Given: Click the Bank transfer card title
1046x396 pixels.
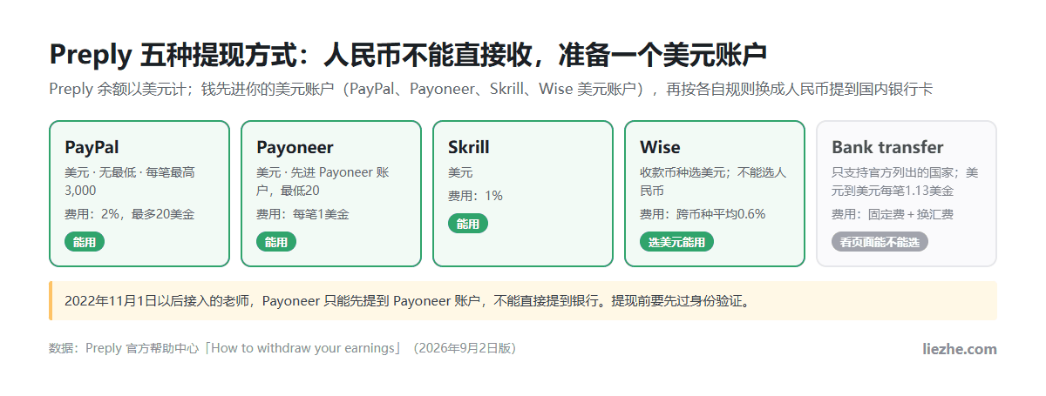Looking at the screenshot, I should pyautogui.click(x=887, y=147).
